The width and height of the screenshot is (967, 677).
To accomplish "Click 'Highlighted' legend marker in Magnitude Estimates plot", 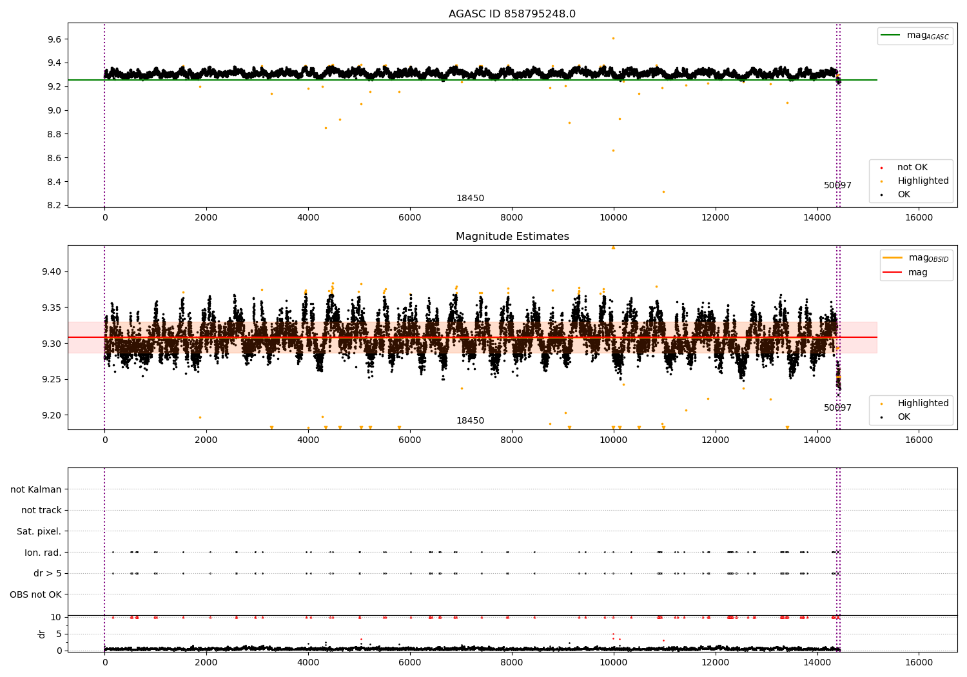I will tap(881, 404).
